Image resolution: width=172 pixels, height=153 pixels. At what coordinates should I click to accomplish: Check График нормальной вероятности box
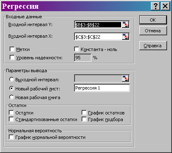coord(11,137)
